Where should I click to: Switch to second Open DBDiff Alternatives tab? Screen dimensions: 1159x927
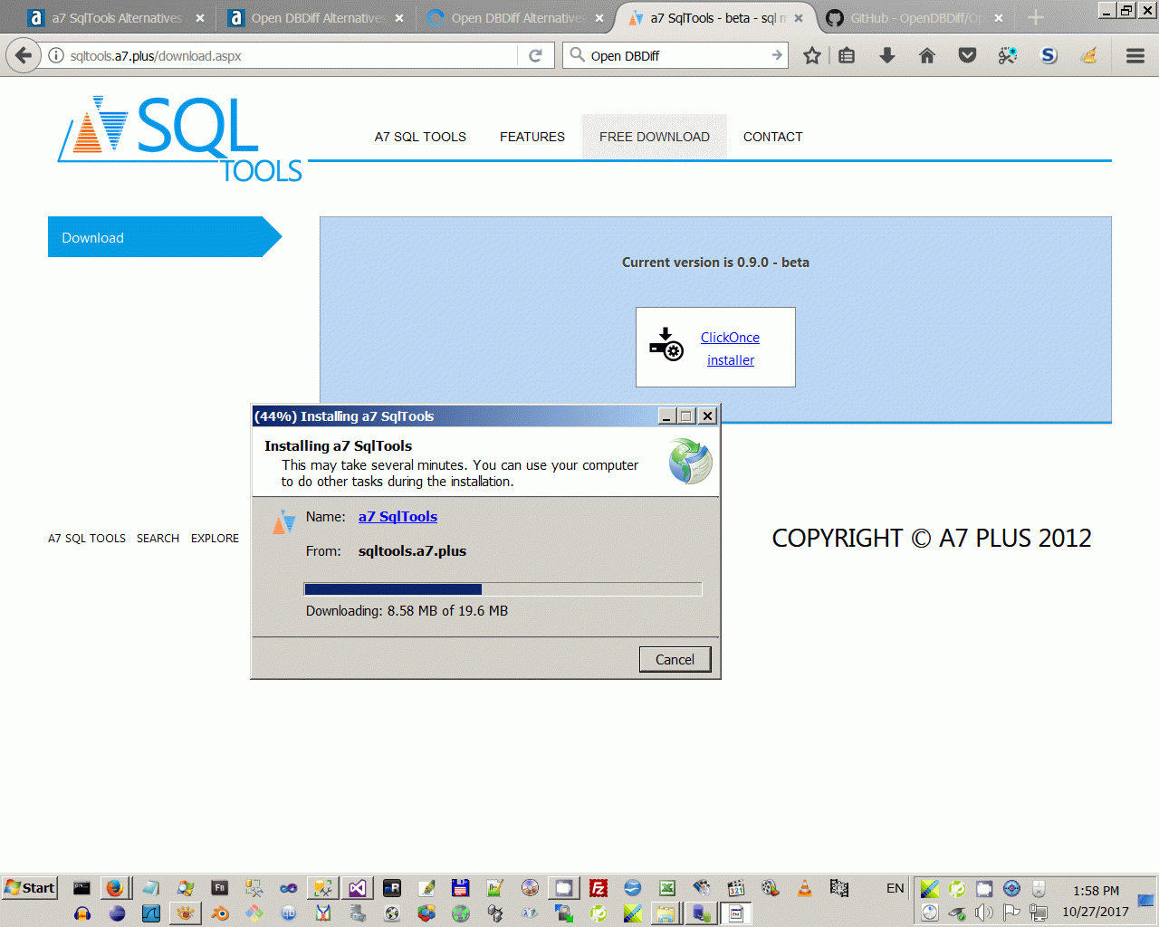tap(317, 18)
